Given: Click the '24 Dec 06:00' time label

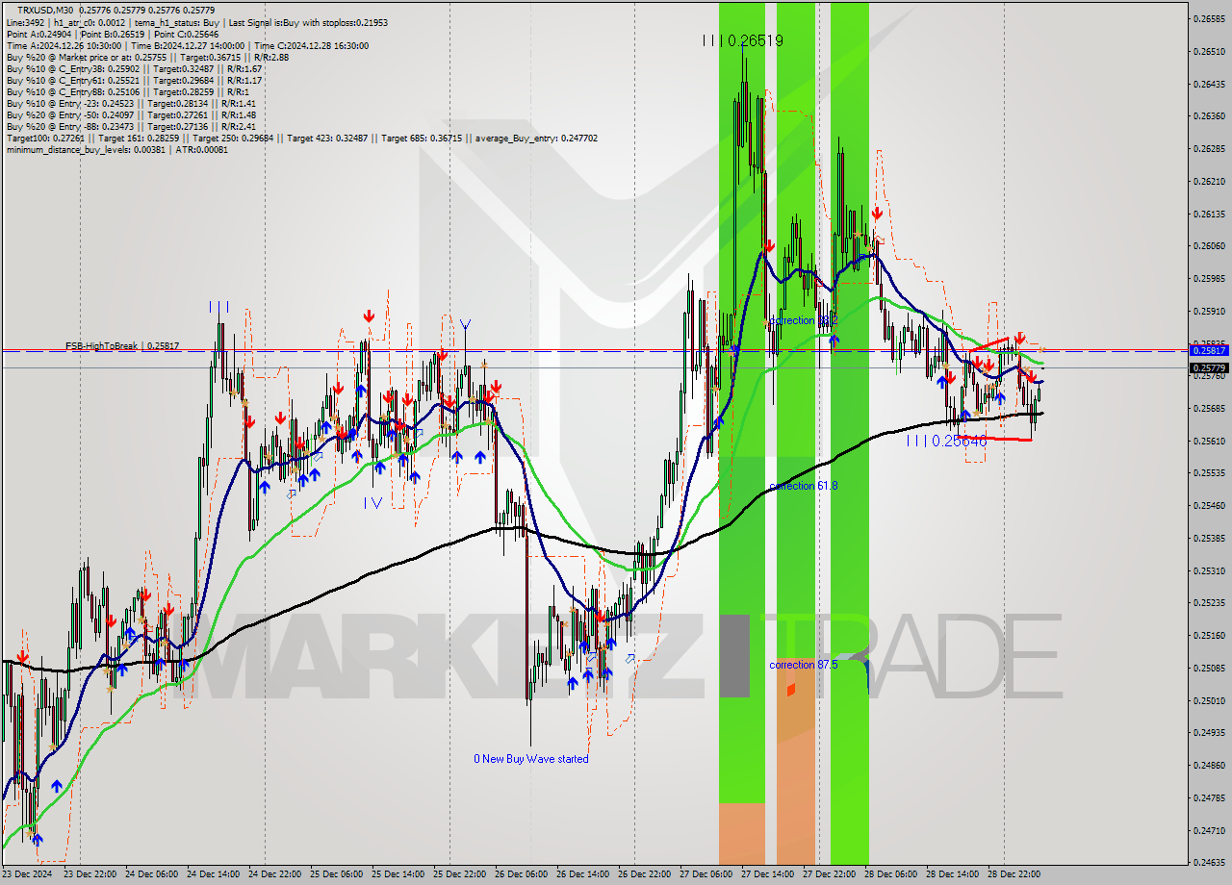Looking at the screenshot, I should 152,874.
